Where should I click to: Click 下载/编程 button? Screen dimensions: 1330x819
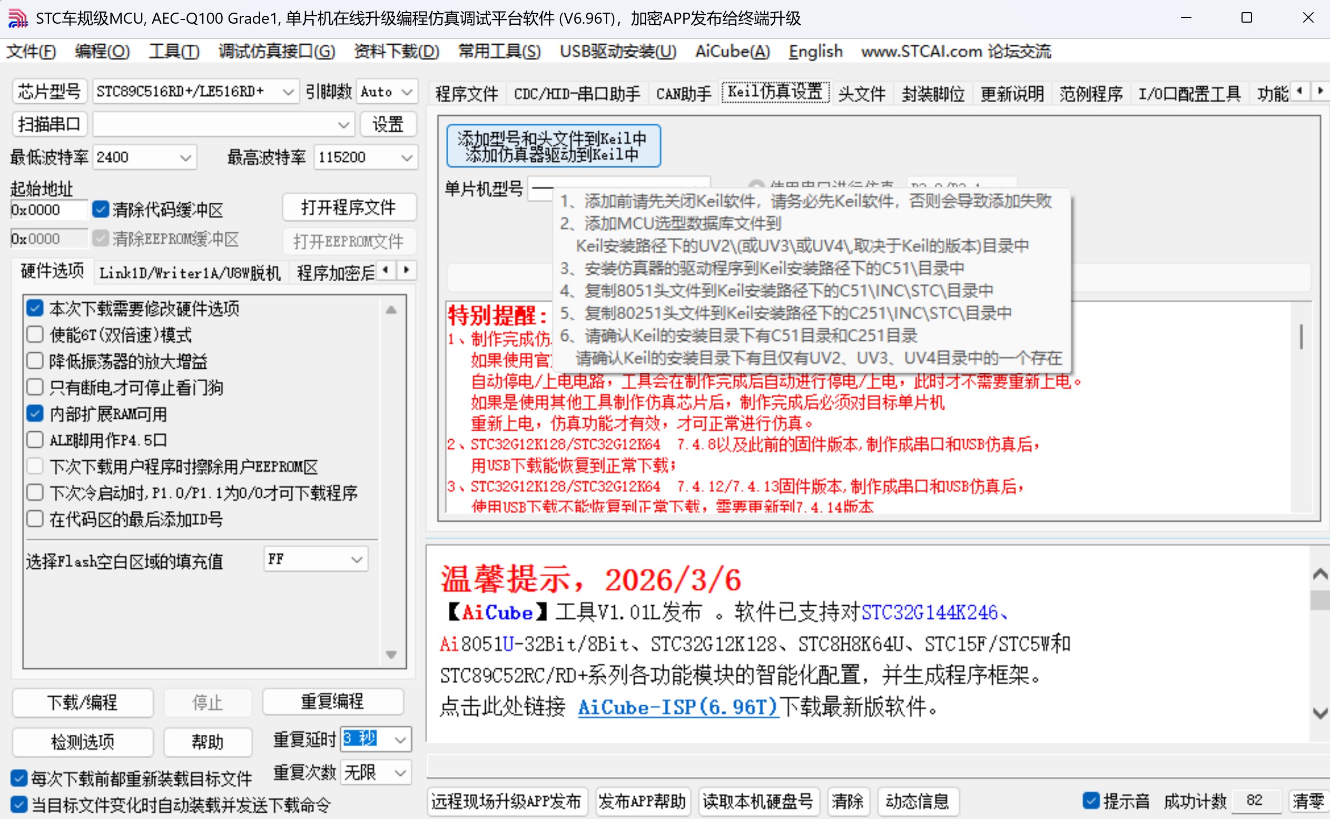[x=82, y=703]
